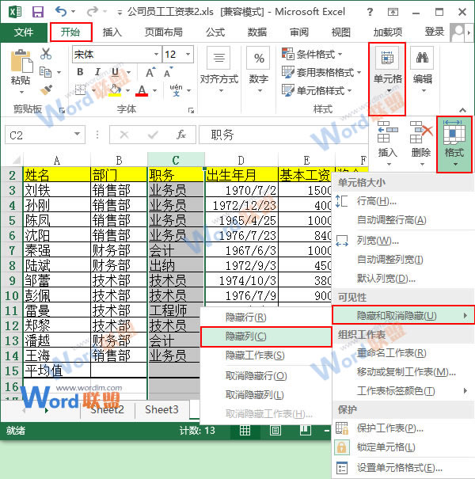475x479 pixels.
Task: Click the Insert function fx icon
Action: pyautogui.click(x=180, y=135)
